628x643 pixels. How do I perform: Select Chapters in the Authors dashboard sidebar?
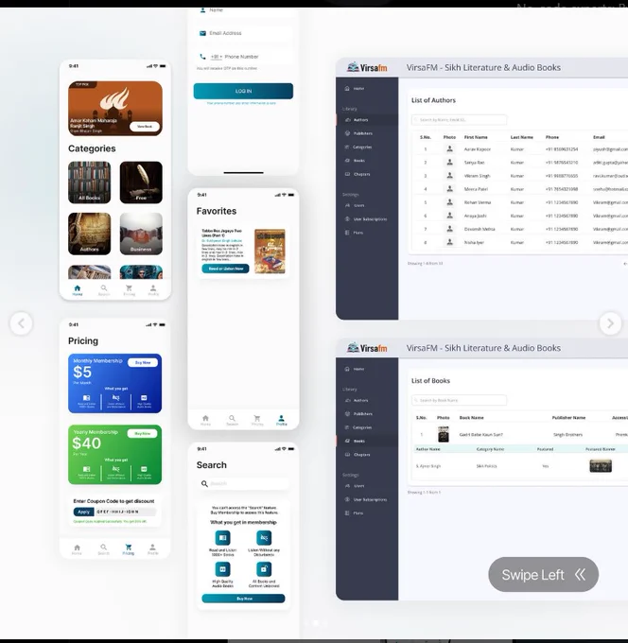361,174
